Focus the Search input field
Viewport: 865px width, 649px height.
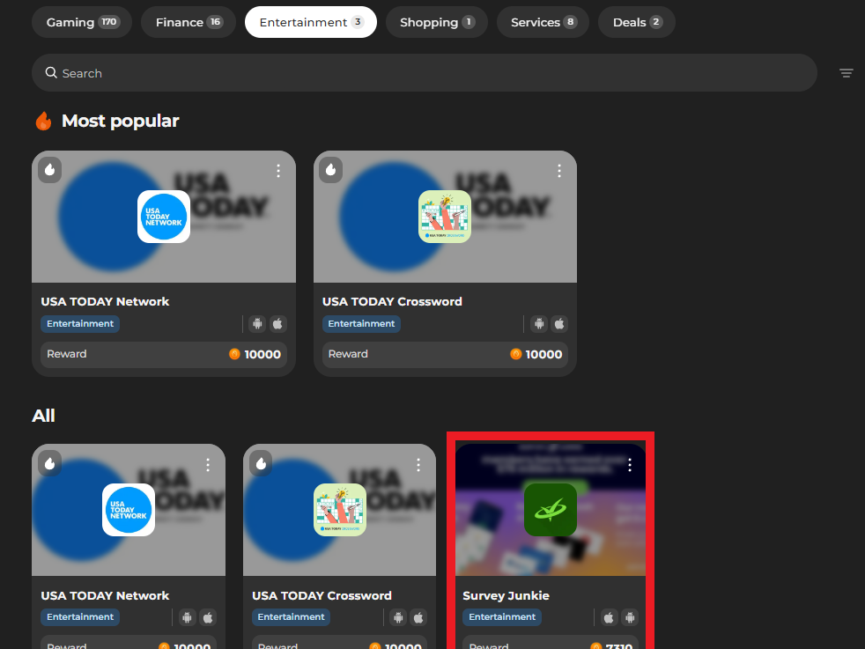coord(425,73)
